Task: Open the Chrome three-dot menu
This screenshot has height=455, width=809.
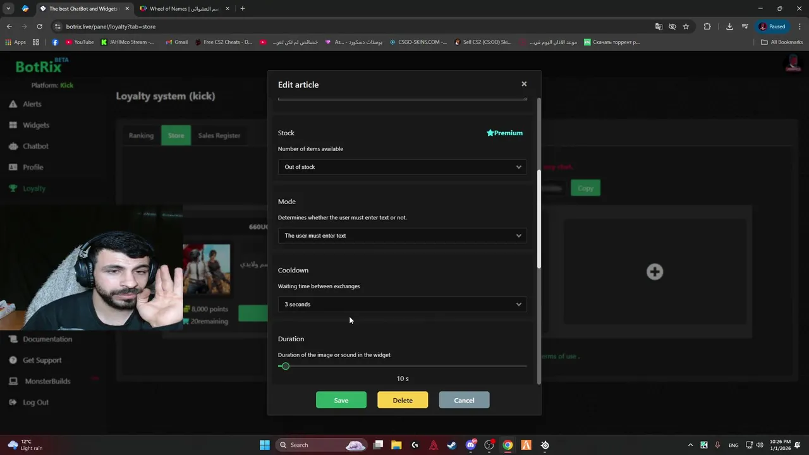Action: pos(798,27)
